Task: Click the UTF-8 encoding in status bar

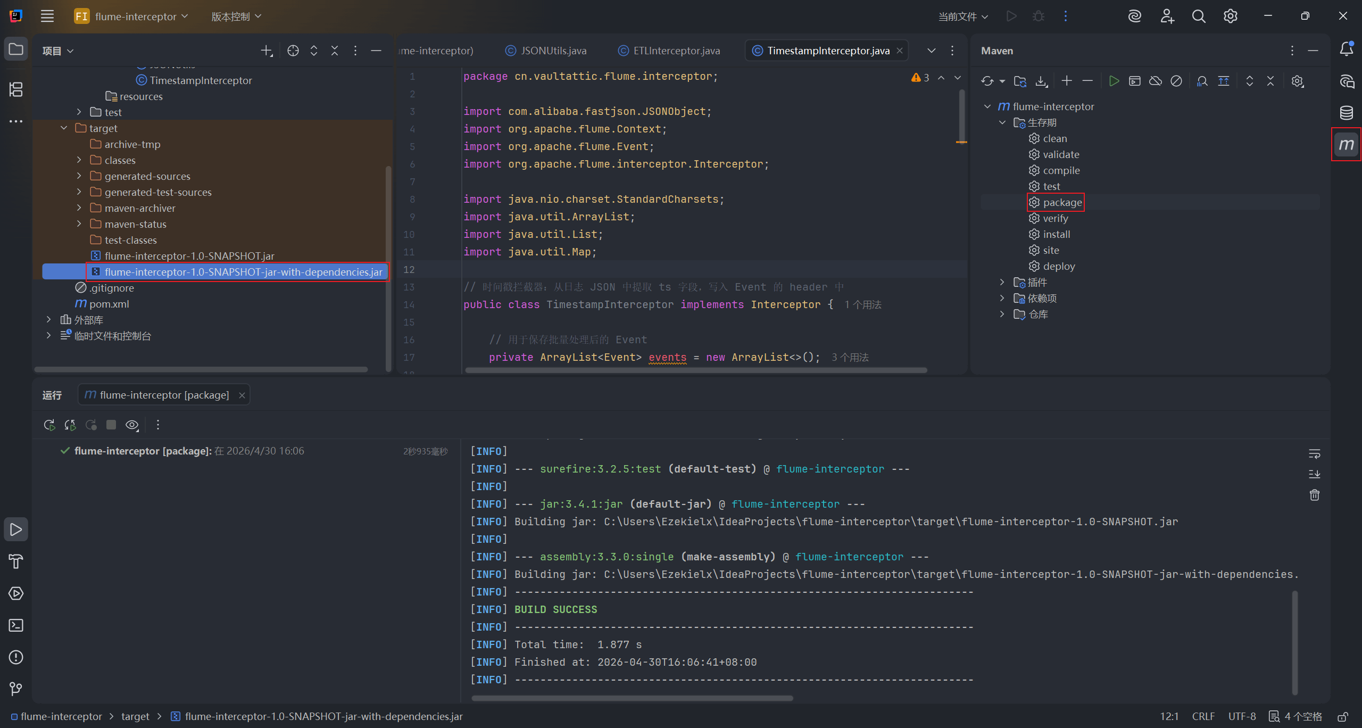Action: click(x=1242, y=716)
